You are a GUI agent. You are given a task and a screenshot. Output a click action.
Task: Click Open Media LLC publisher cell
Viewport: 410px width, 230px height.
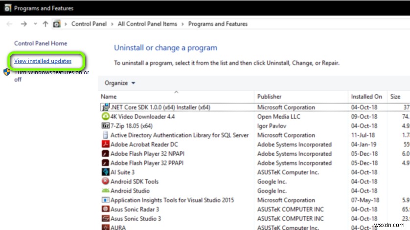coord(279,116)
